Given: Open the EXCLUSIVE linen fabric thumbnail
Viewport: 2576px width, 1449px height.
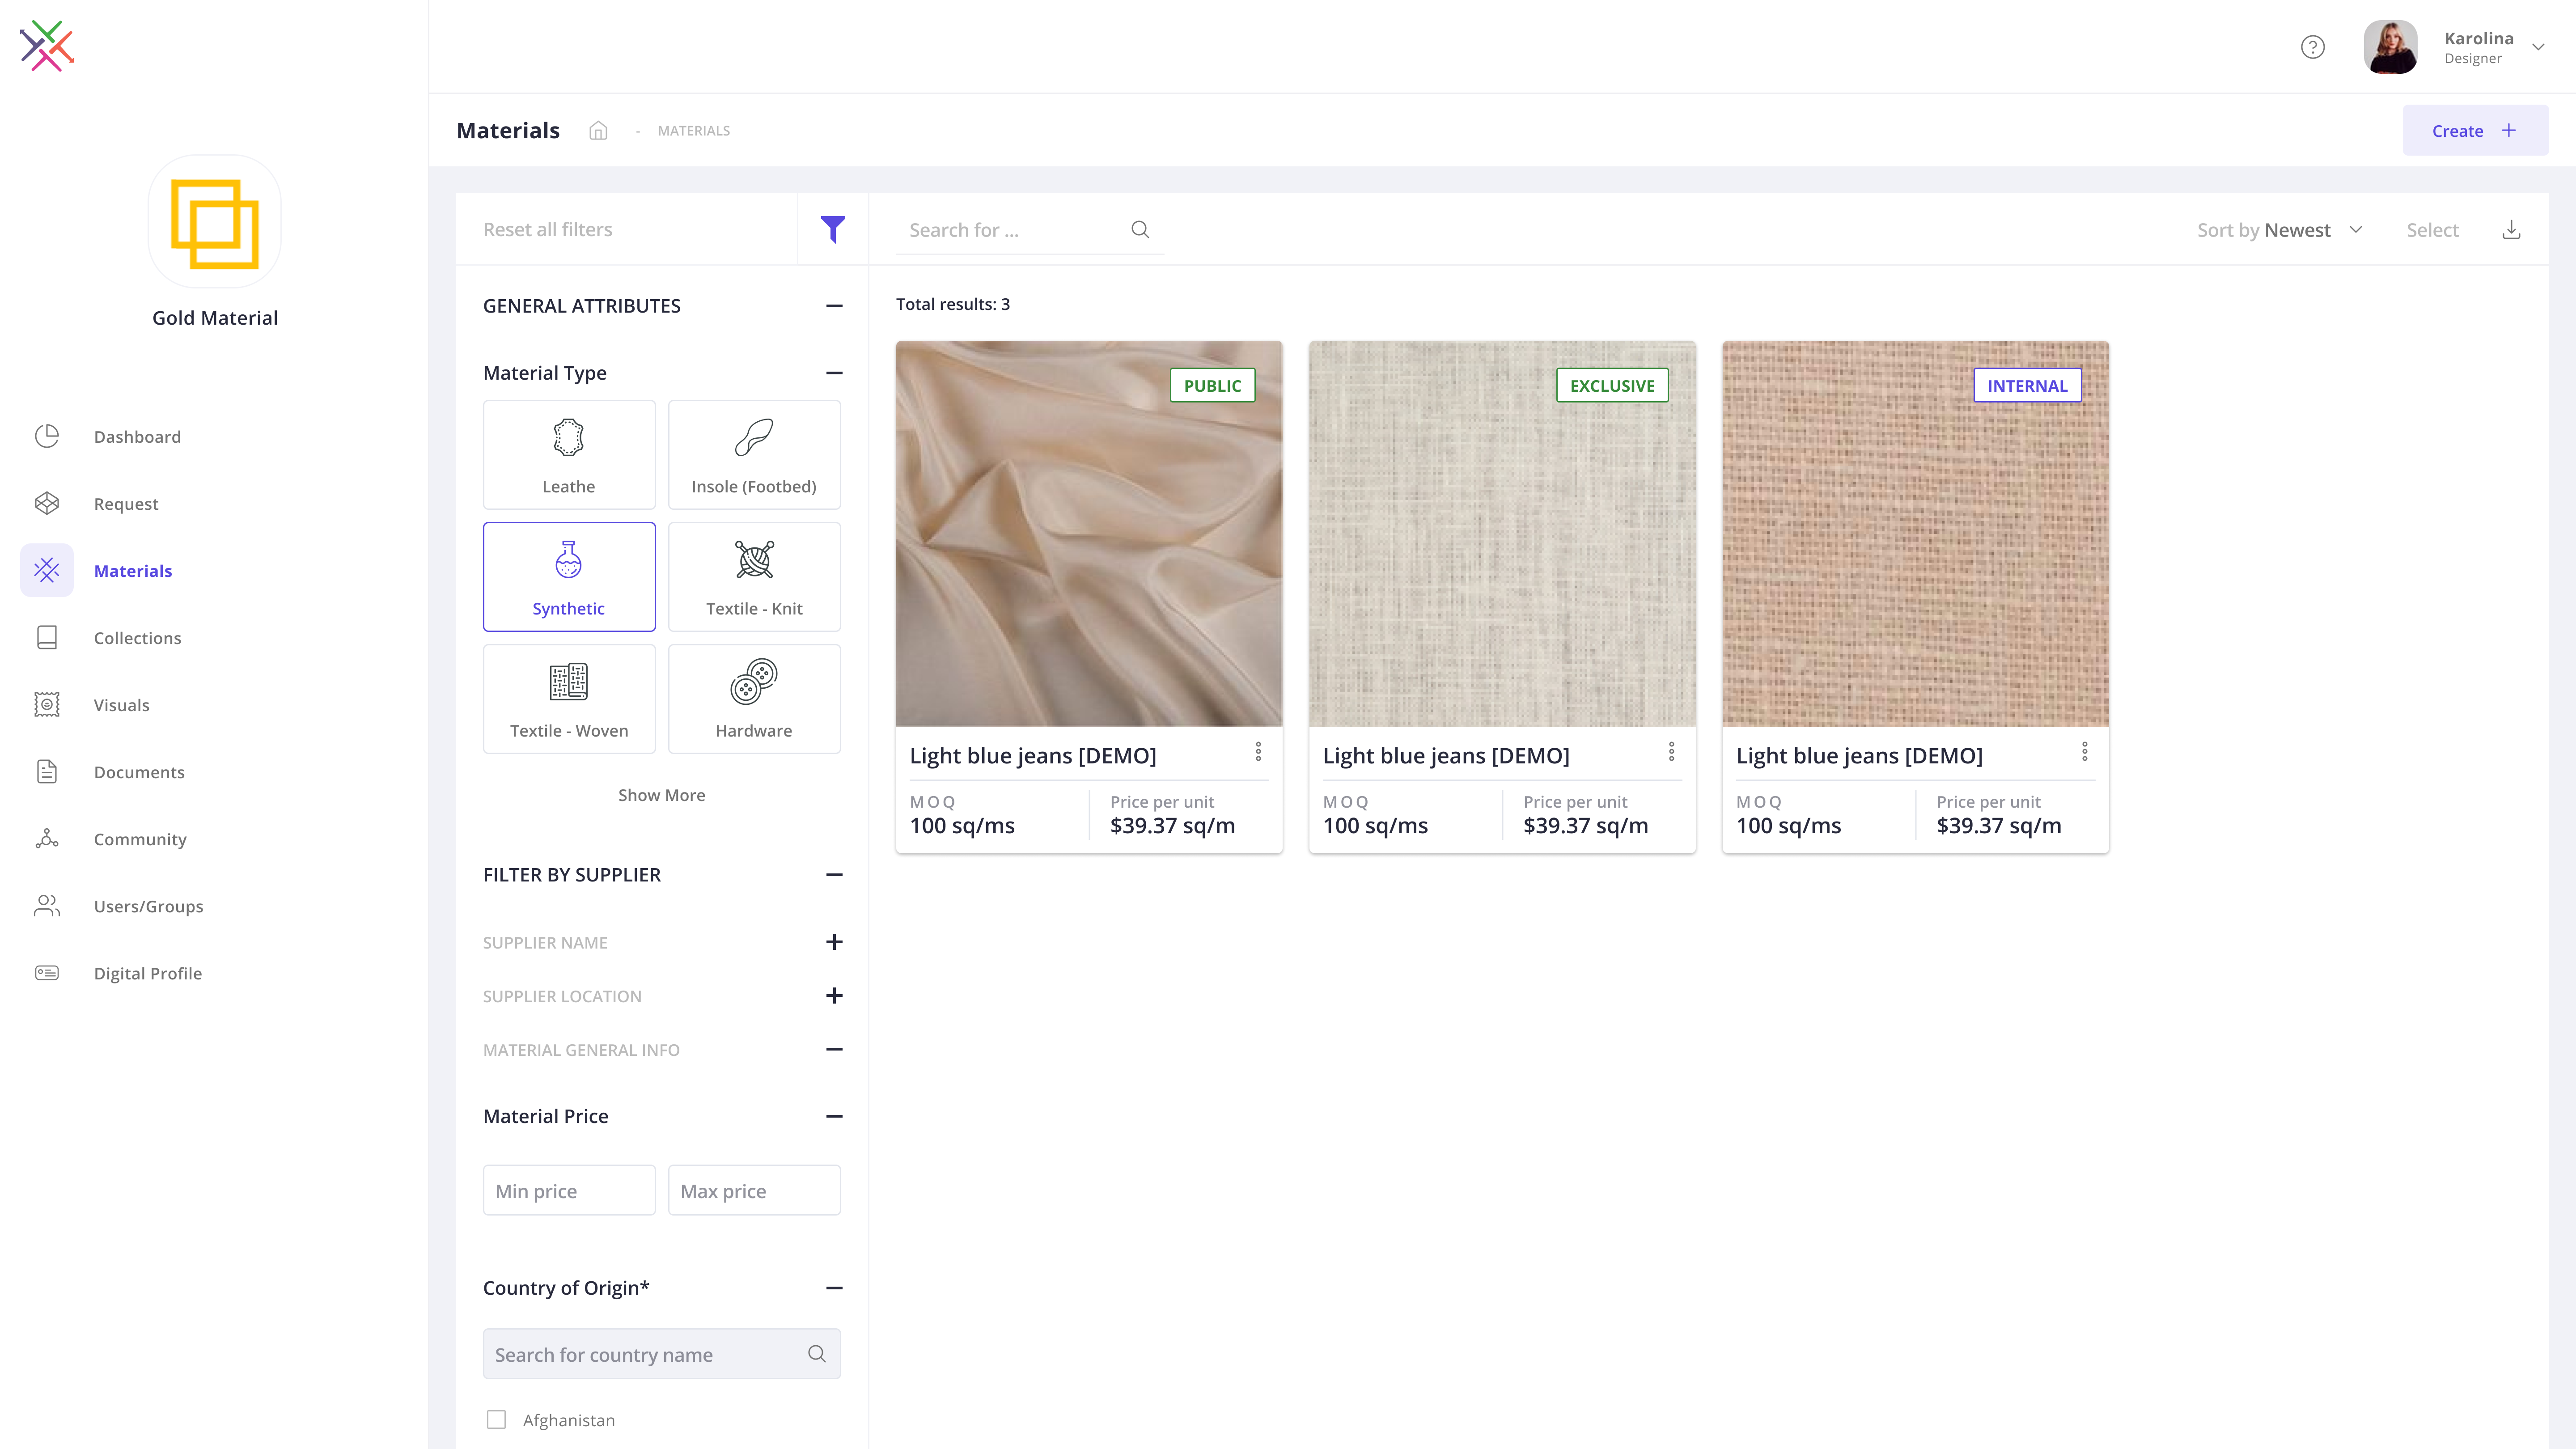Looking at the screenshot, I should pyautogui.click(x=1502, y=534).
